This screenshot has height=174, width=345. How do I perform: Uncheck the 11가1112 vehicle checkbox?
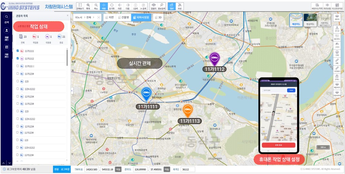(18, 58)
